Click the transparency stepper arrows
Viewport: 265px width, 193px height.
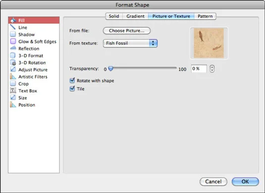coord(212,69)
